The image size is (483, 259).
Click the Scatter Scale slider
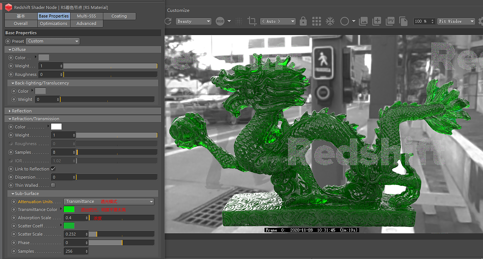click(x=121, y=234)
